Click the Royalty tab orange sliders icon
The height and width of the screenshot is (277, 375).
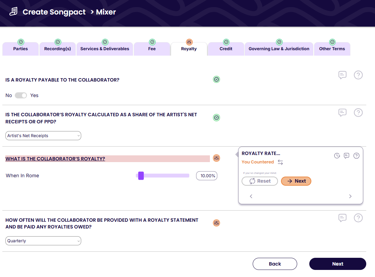click(x=189, y=42)
